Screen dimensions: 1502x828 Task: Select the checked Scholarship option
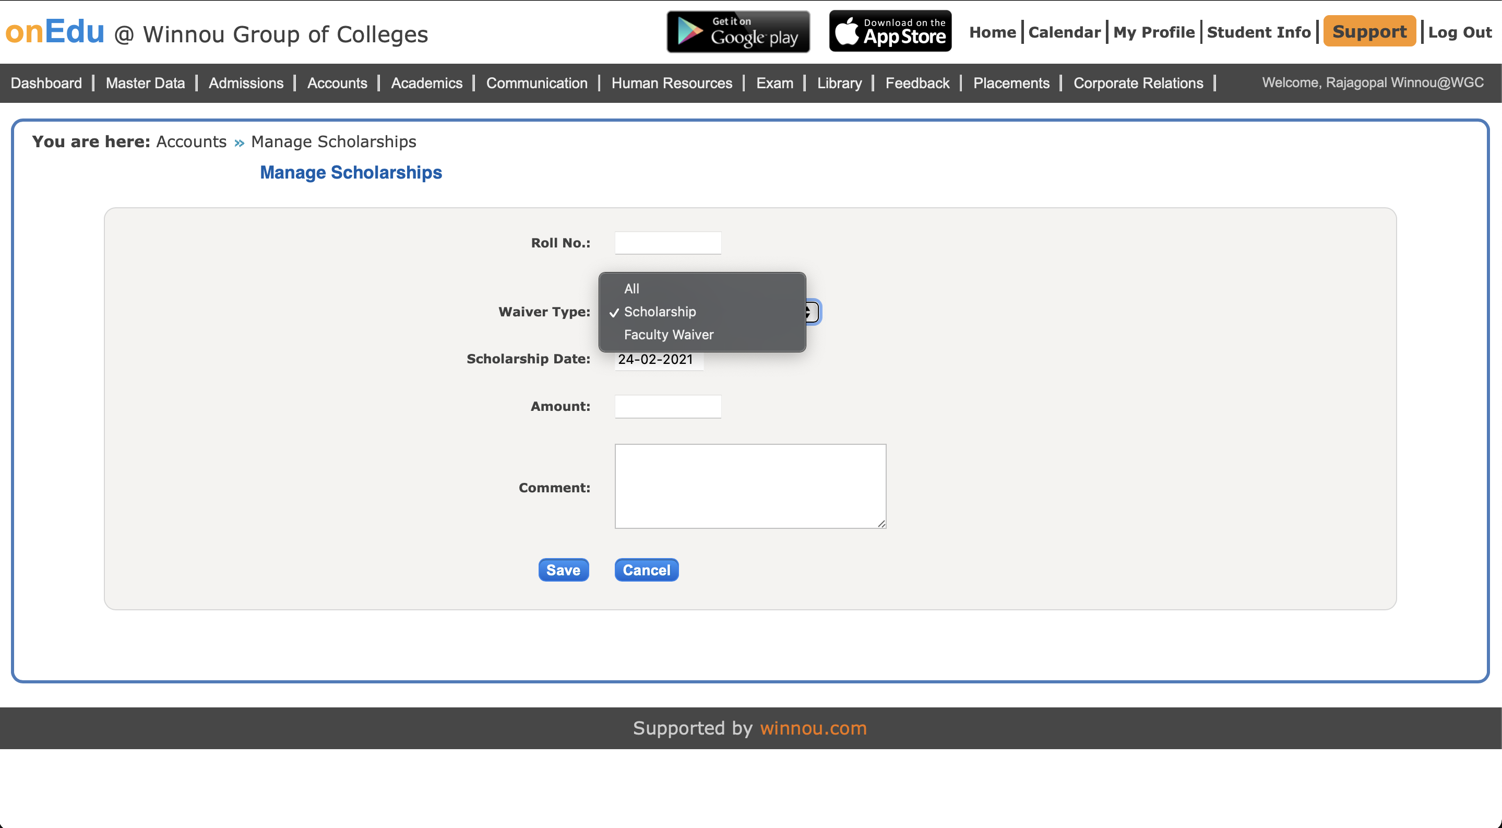pos(660,312)
